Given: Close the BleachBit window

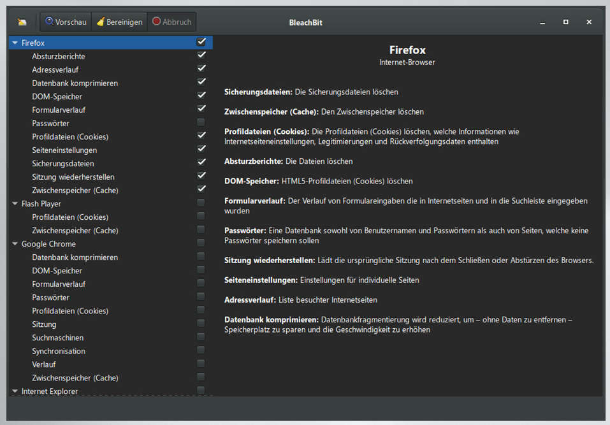Looking at the screenshot, I should point(589,22).
